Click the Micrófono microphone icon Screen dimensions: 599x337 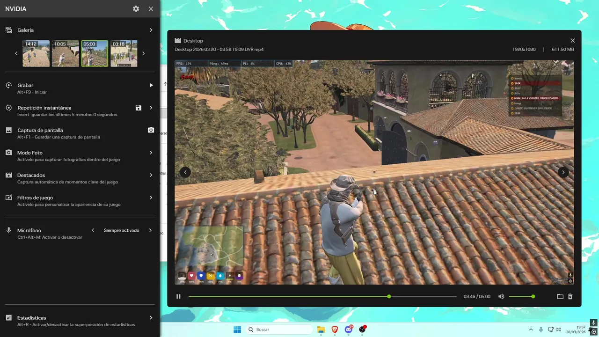(x=8, y=230)
